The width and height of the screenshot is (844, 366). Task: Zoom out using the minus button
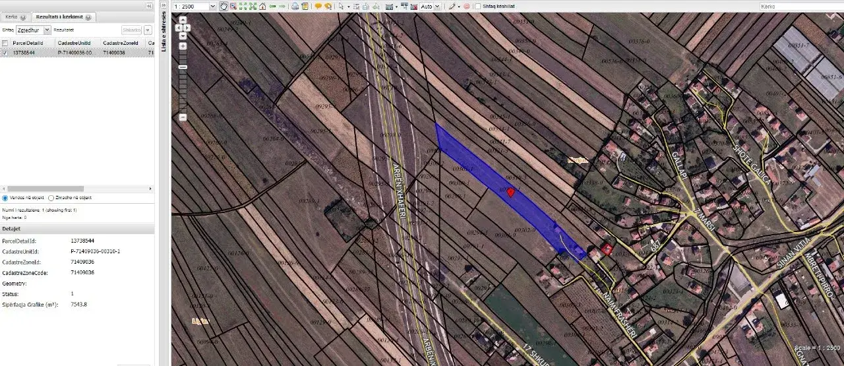[183, 117]
